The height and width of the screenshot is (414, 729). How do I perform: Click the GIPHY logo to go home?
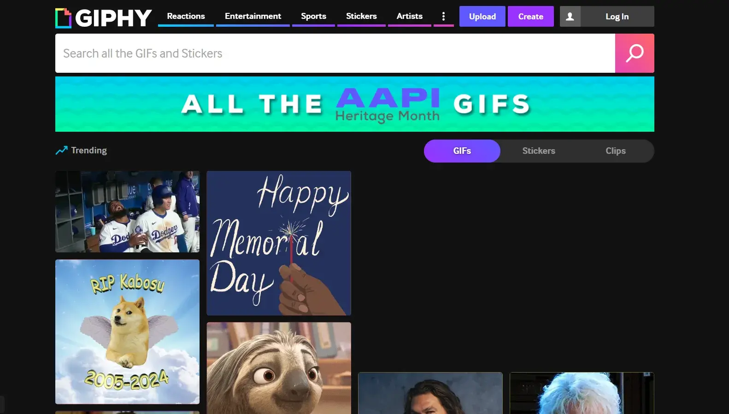click(x=104, y=18)
